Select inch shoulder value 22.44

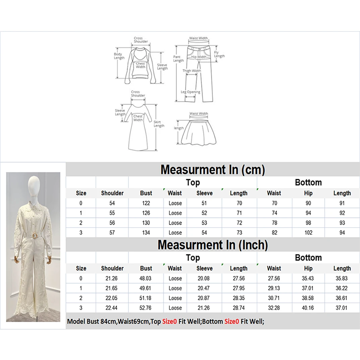pyautogui.click(x=111, y=308)
